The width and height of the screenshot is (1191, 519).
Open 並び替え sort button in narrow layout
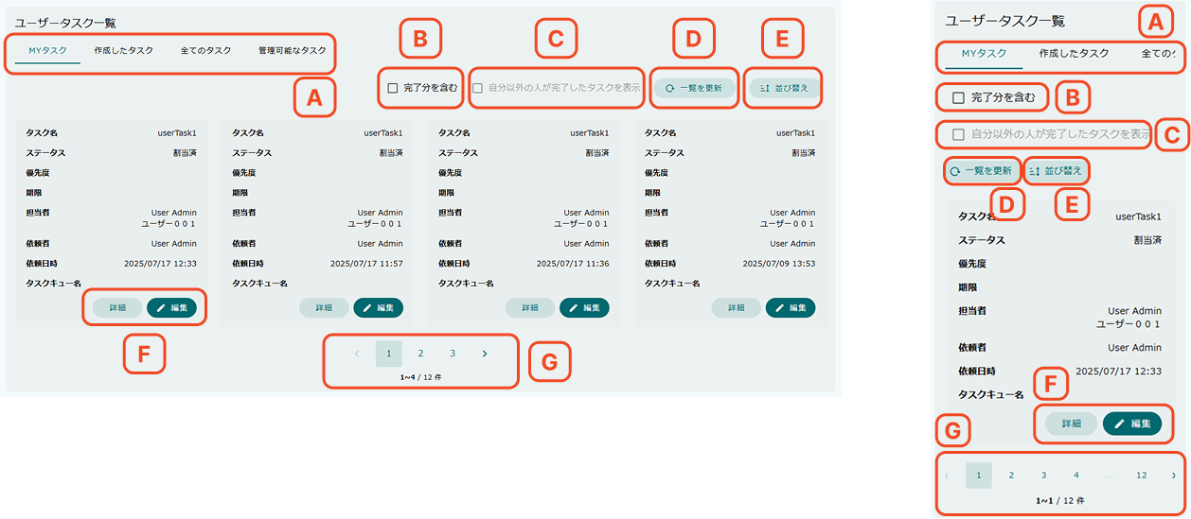(1055, 171)
